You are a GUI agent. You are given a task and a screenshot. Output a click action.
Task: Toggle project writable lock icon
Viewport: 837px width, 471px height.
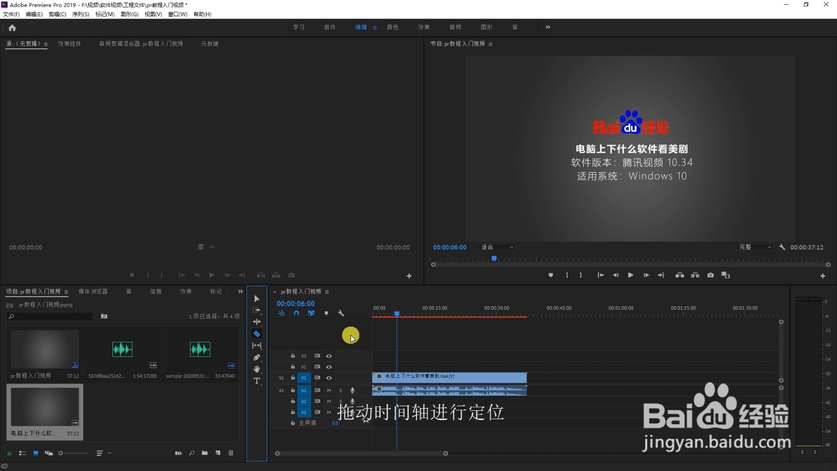tap(9, 453)
